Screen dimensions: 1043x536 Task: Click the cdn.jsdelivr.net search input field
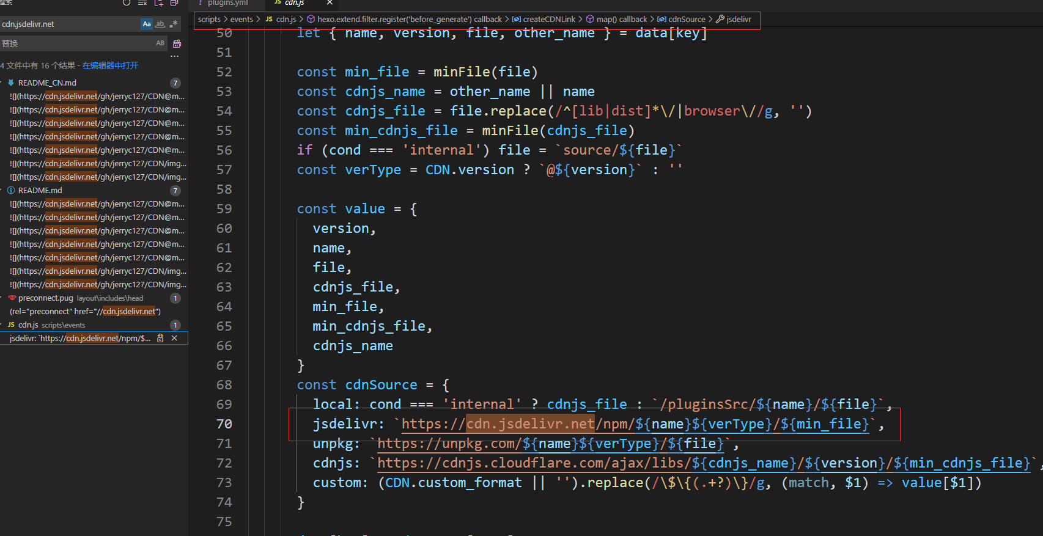[x=67, y=24]
